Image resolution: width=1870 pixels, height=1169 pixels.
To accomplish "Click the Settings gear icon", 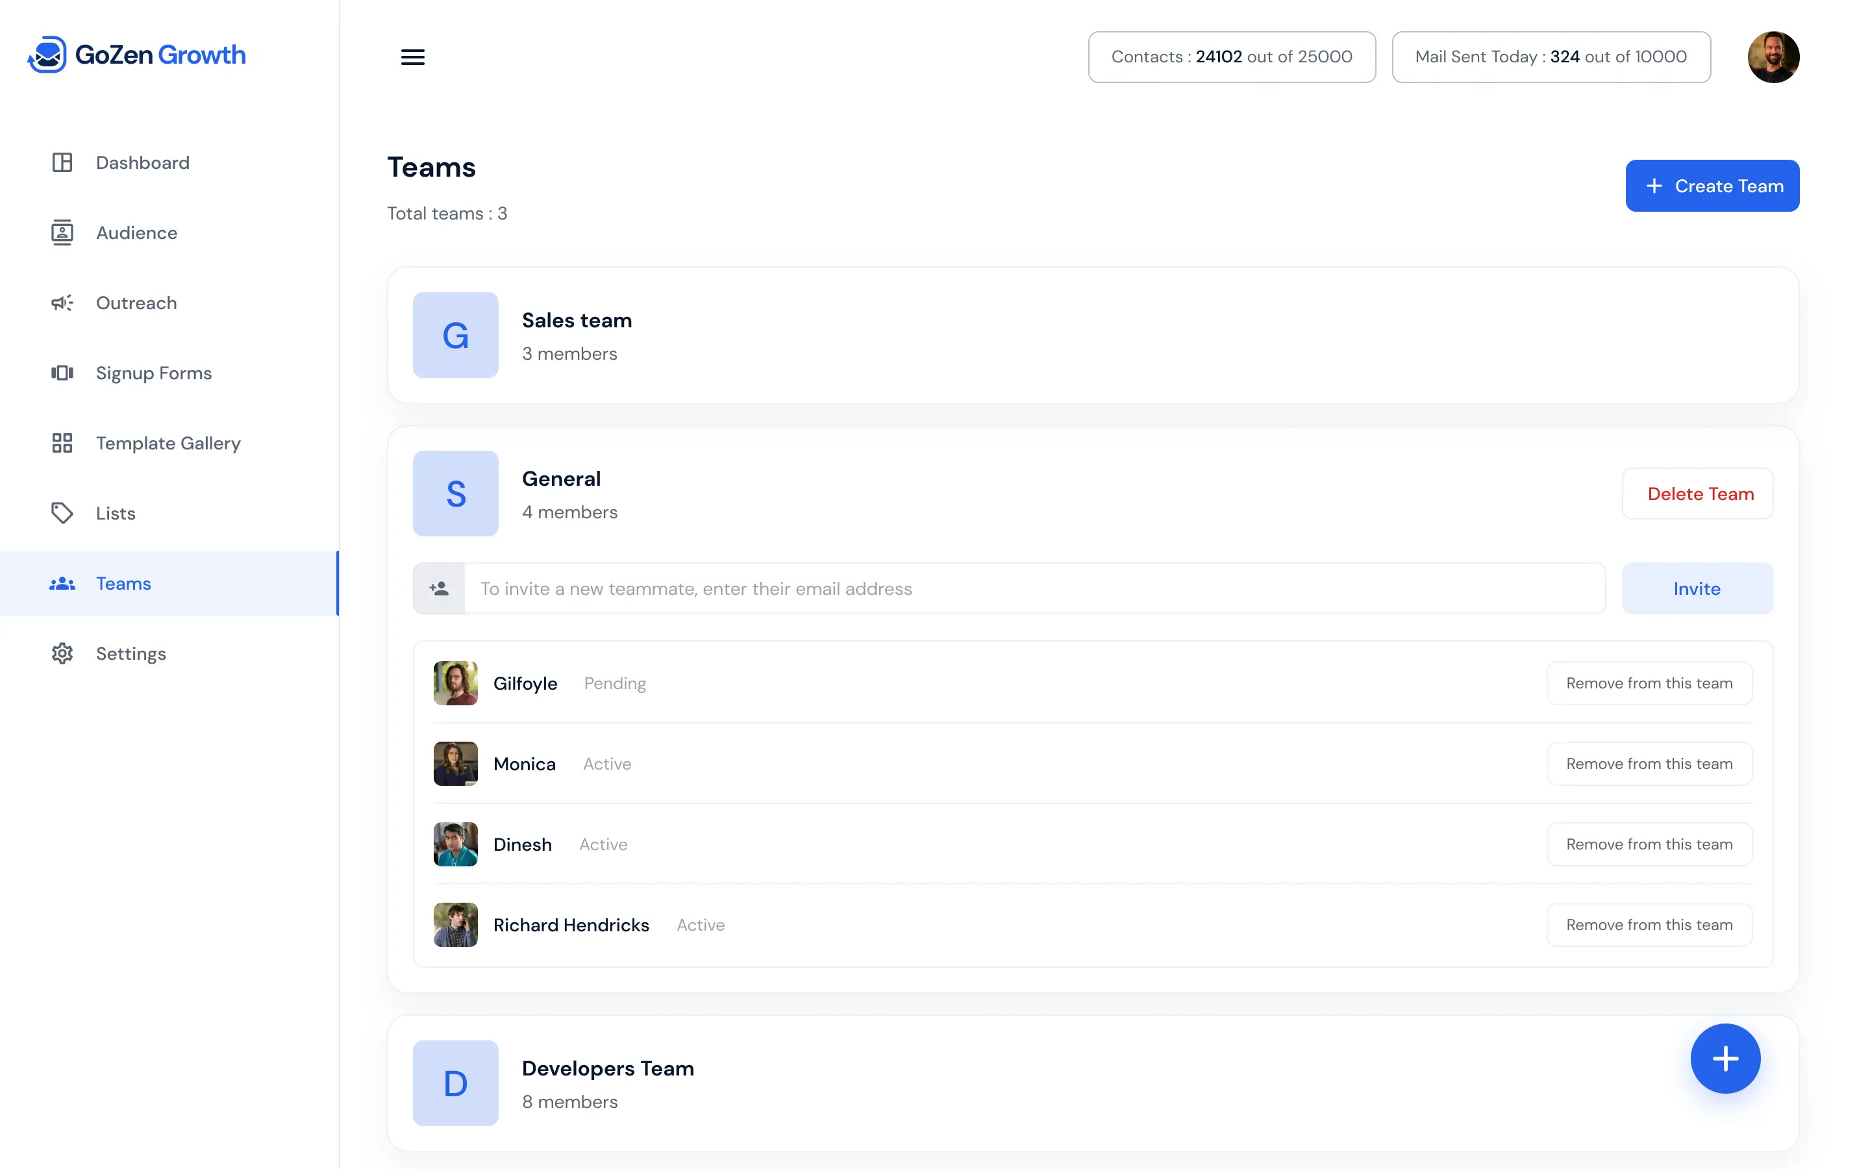I will (62, 654).
